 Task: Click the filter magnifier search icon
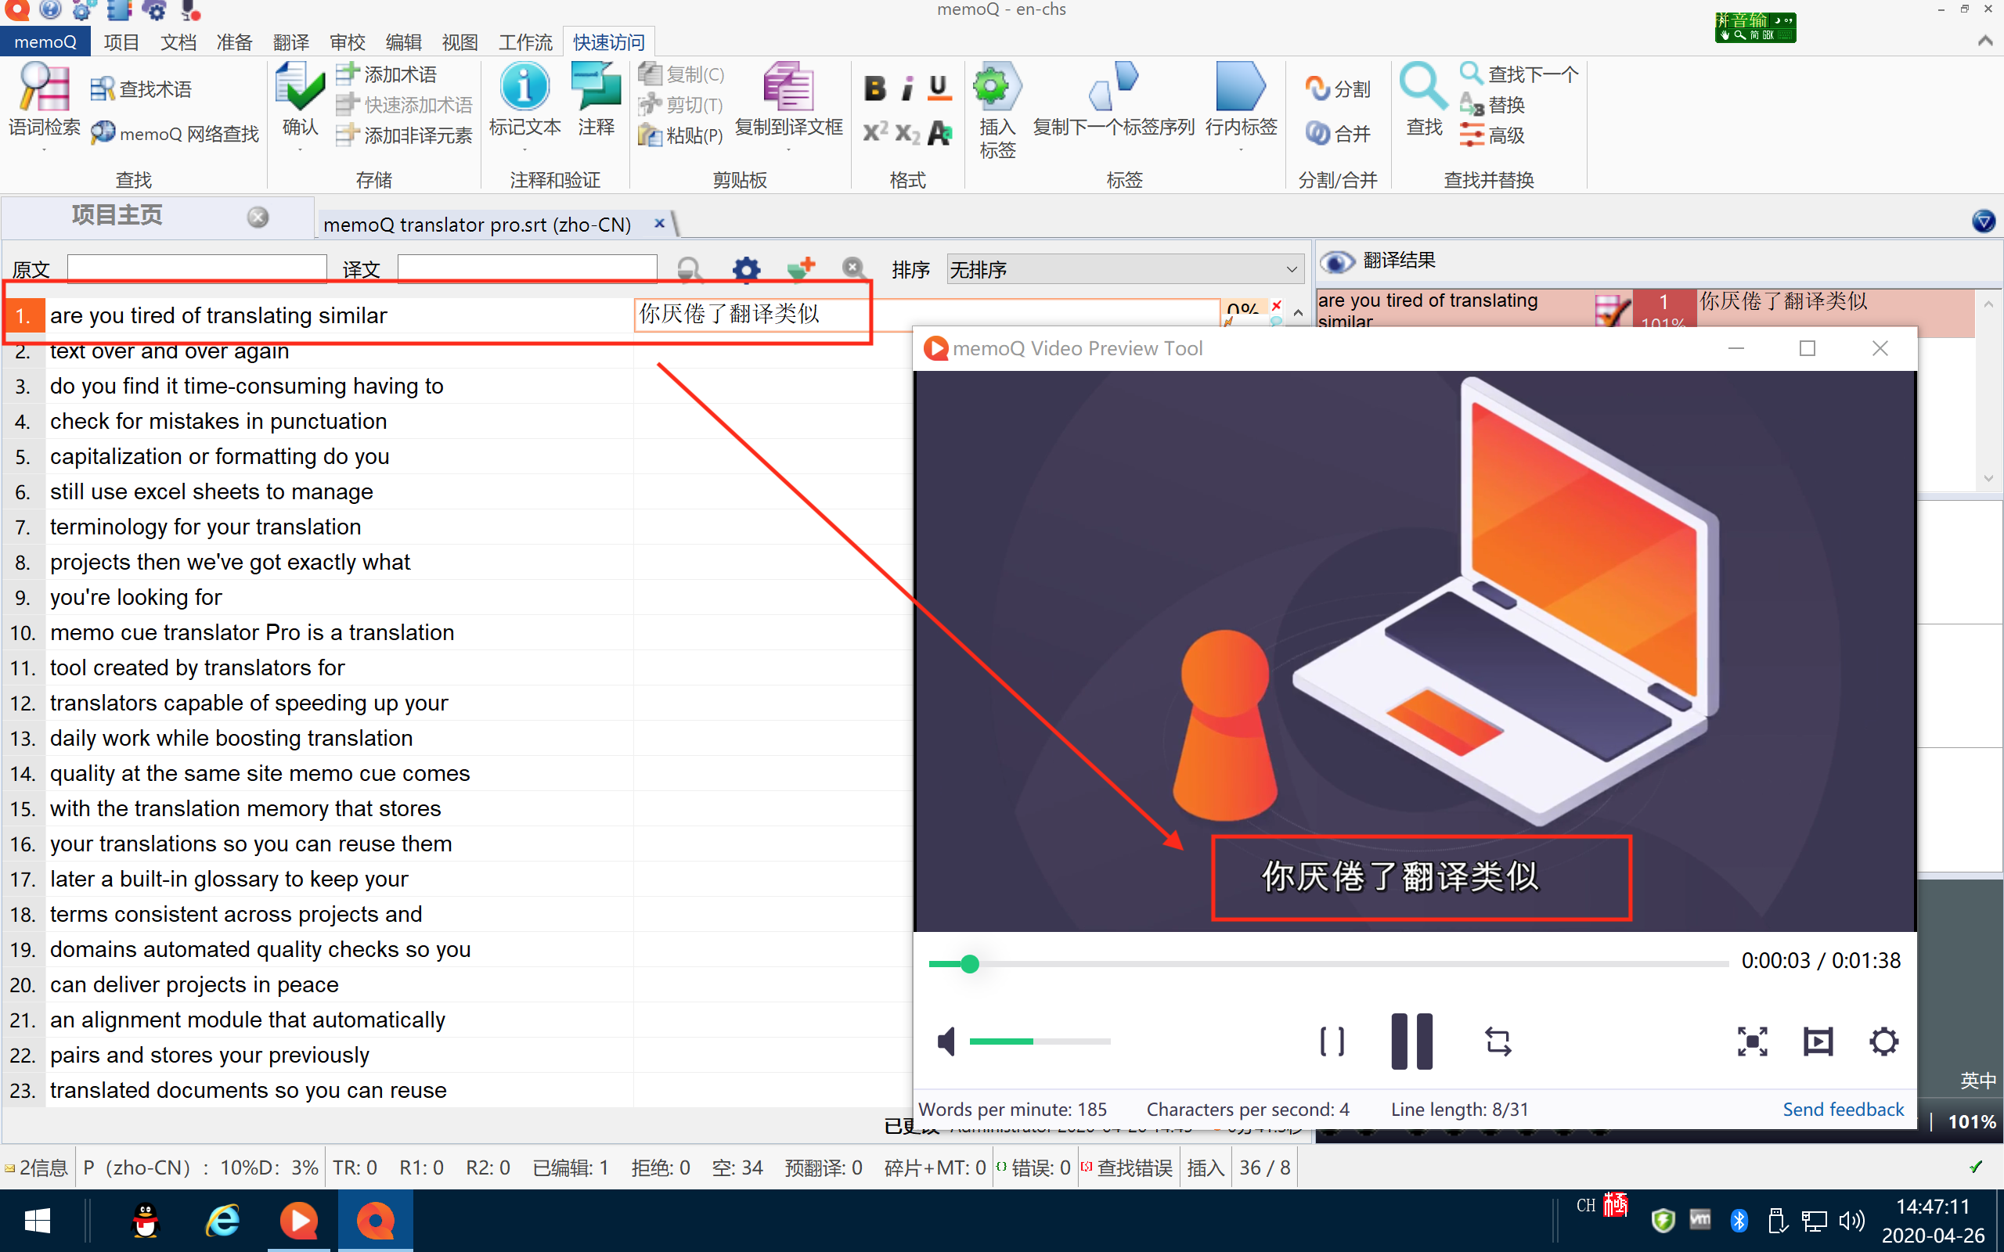[690, 269]
